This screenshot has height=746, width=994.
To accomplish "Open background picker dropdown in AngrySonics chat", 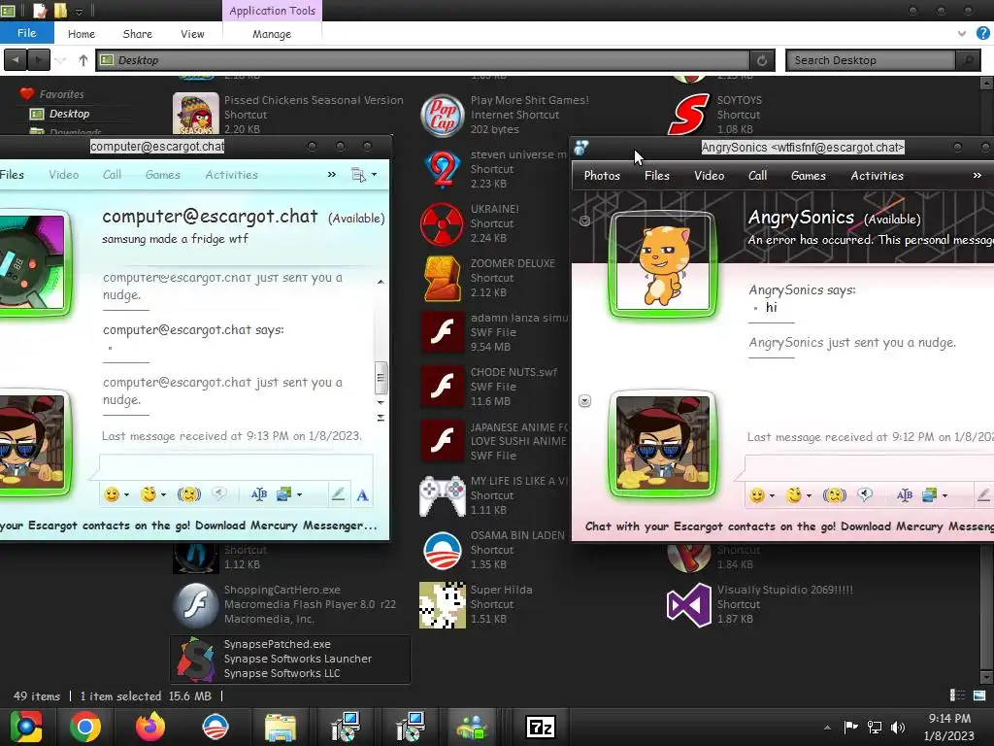I will point(944,496).
